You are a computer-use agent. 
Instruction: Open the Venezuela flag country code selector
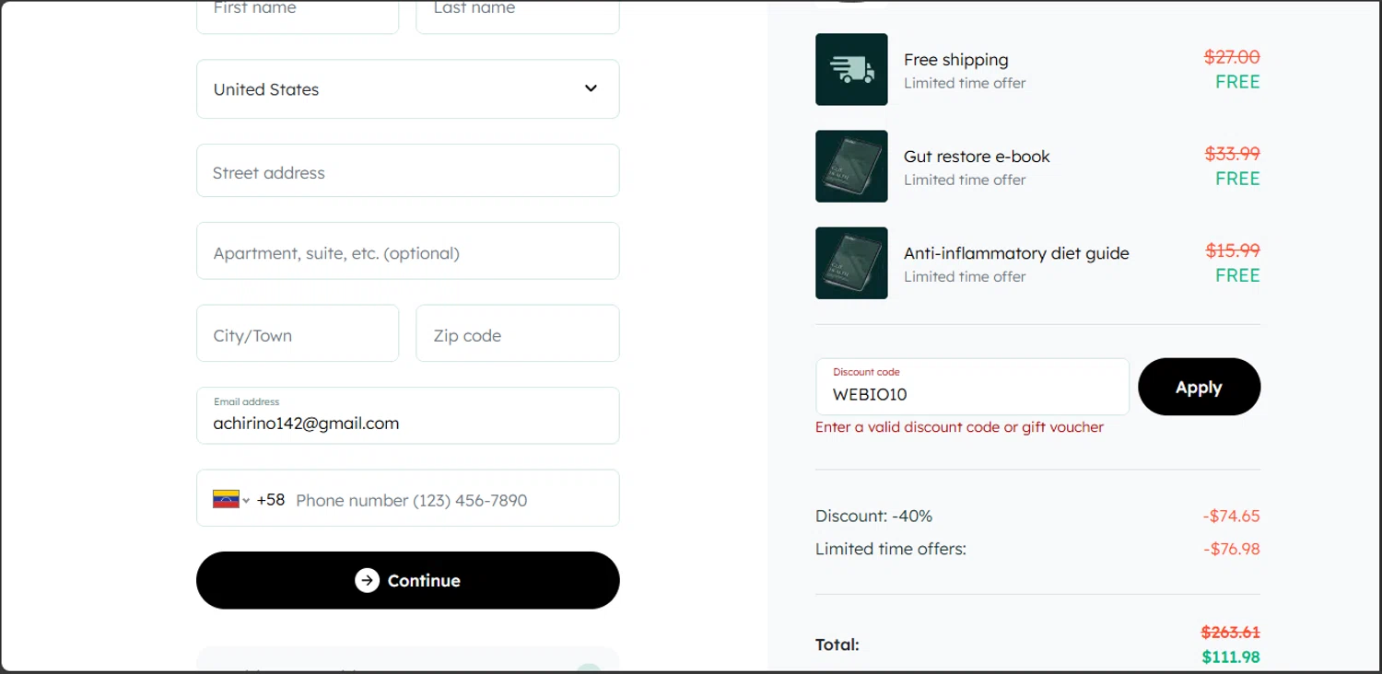coord(231,499)
